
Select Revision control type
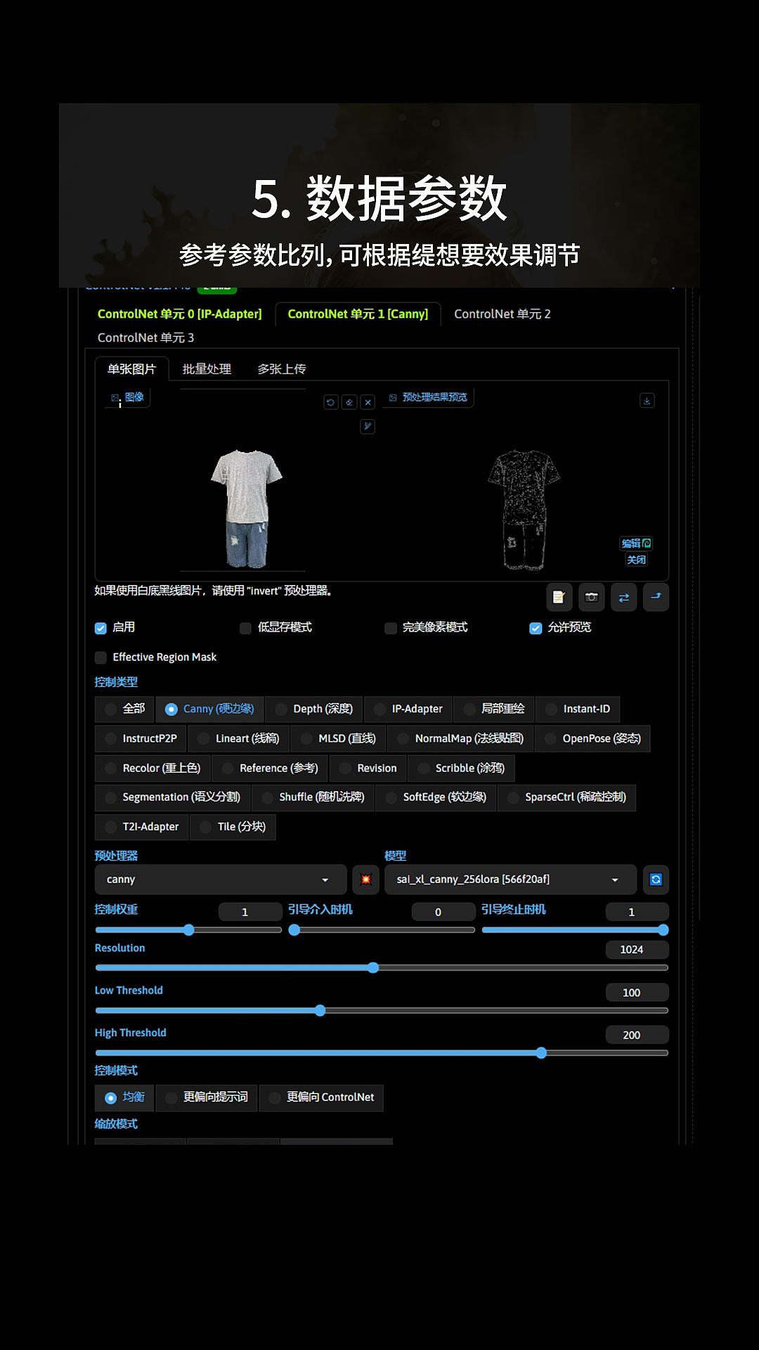point(368,768)
